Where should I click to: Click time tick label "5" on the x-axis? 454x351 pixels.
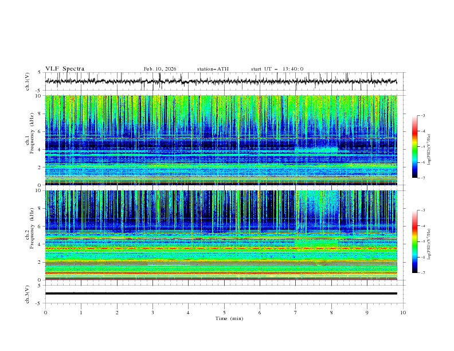tap(224, 313)
